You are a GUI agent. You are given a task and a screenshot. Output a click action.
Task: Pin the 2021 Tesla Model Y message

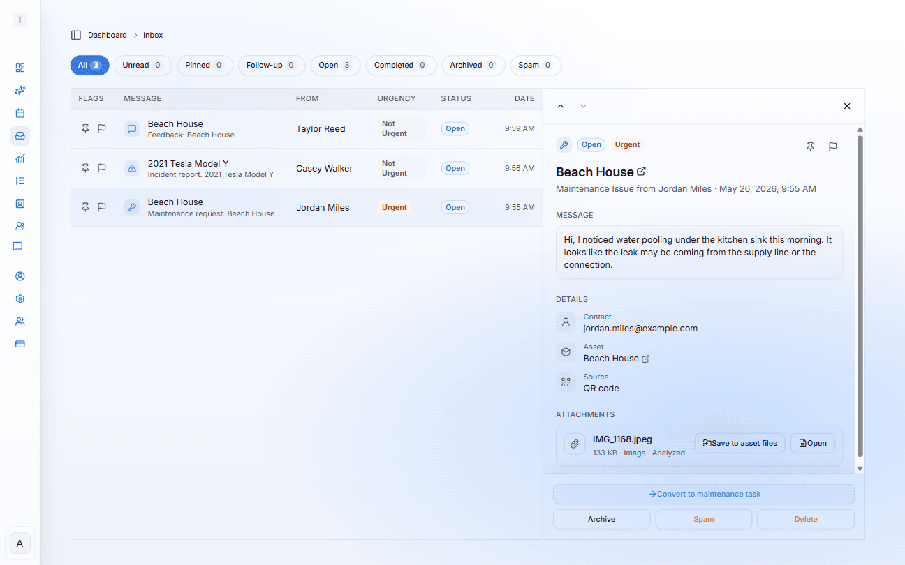click(85, 168)
